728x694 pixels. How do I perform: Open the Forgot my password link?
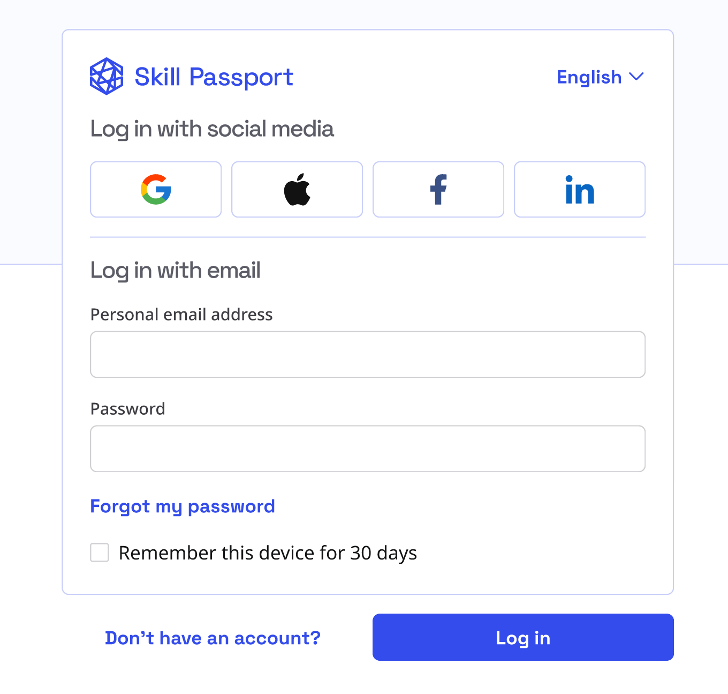coord(183,506)
